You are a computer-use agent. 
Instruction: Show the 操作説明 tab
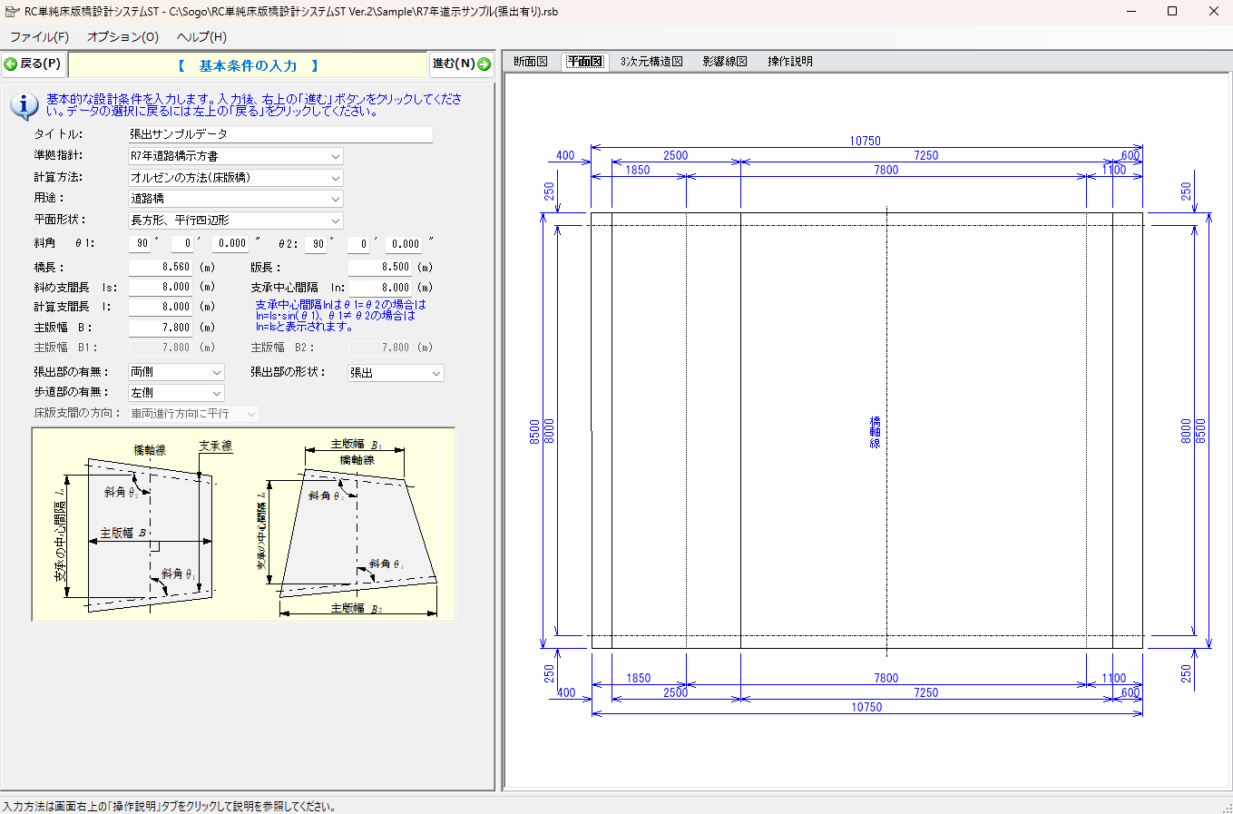pyautogui.click(x=789, y=62)
